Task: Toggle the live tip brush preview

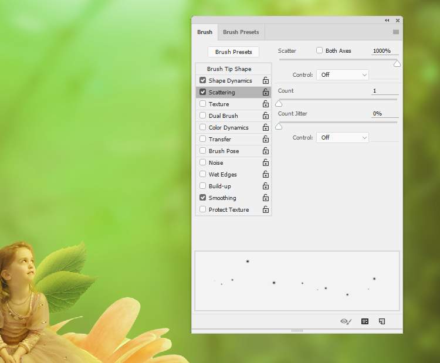Action: pos(346,321)
